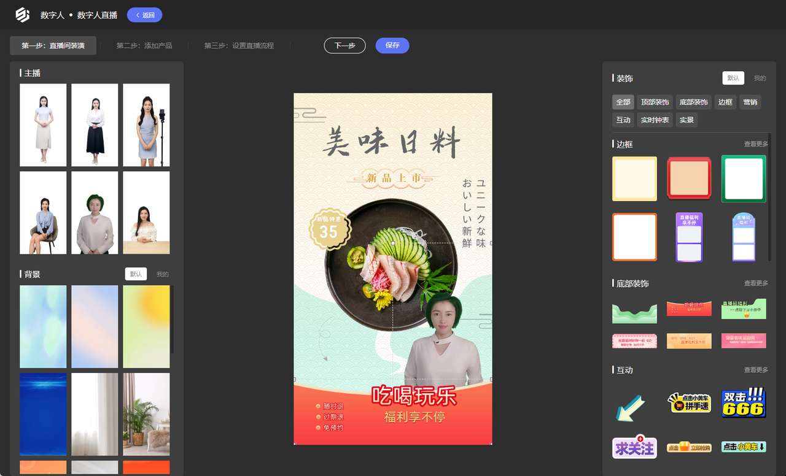Select the 求关注 interaction sticker
This screenshot has width=786, height=476.
[x=634, y=448]
